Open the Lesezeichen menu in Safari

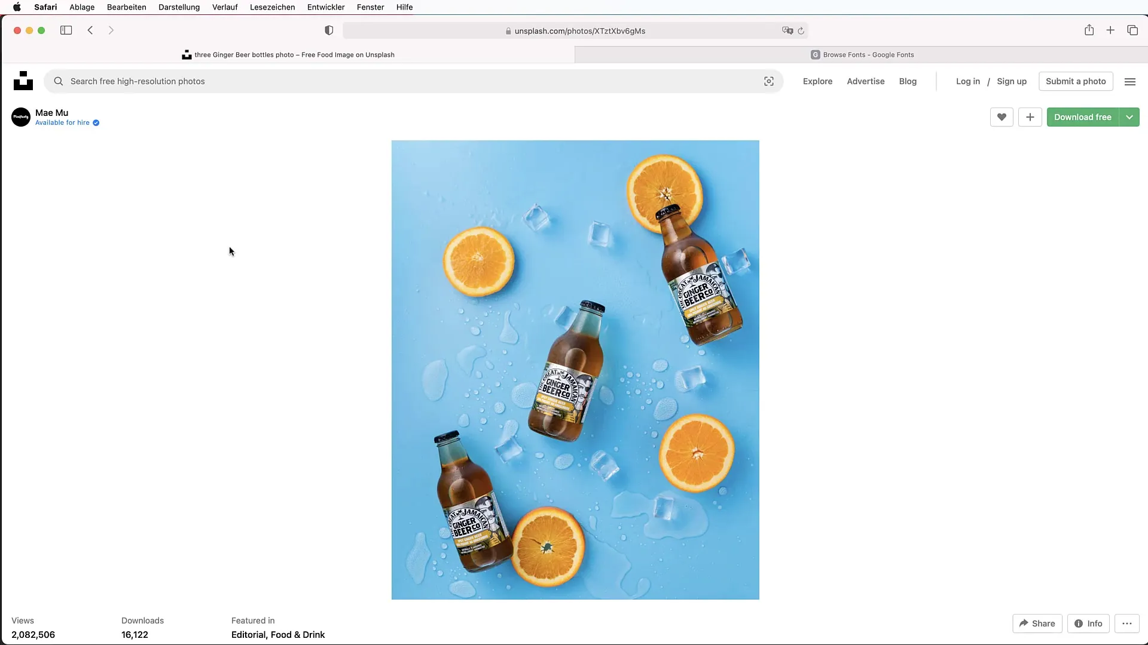(x=272, y=7)
